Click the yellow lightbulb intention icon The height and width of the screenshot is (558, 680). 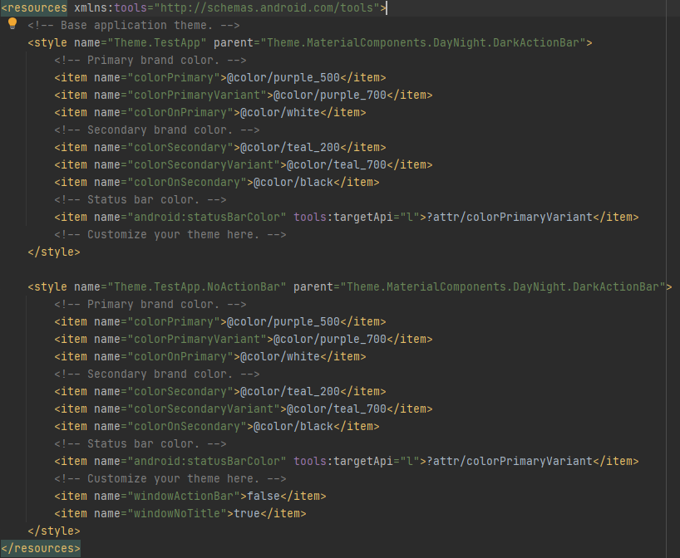pos(12,23)
